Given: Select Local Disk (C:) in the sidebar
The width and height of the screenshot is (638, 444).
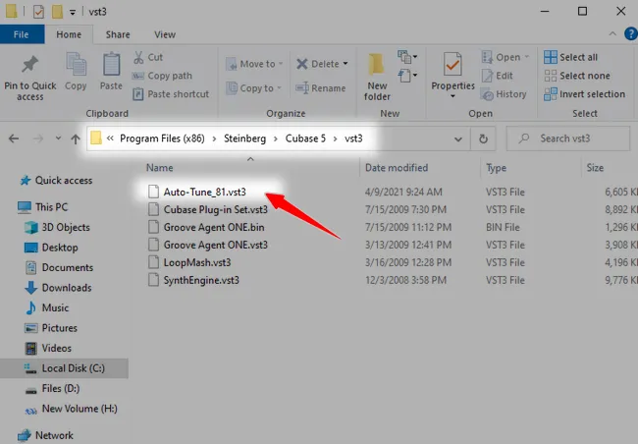Looking at the screenshot, I should (72, 367).
